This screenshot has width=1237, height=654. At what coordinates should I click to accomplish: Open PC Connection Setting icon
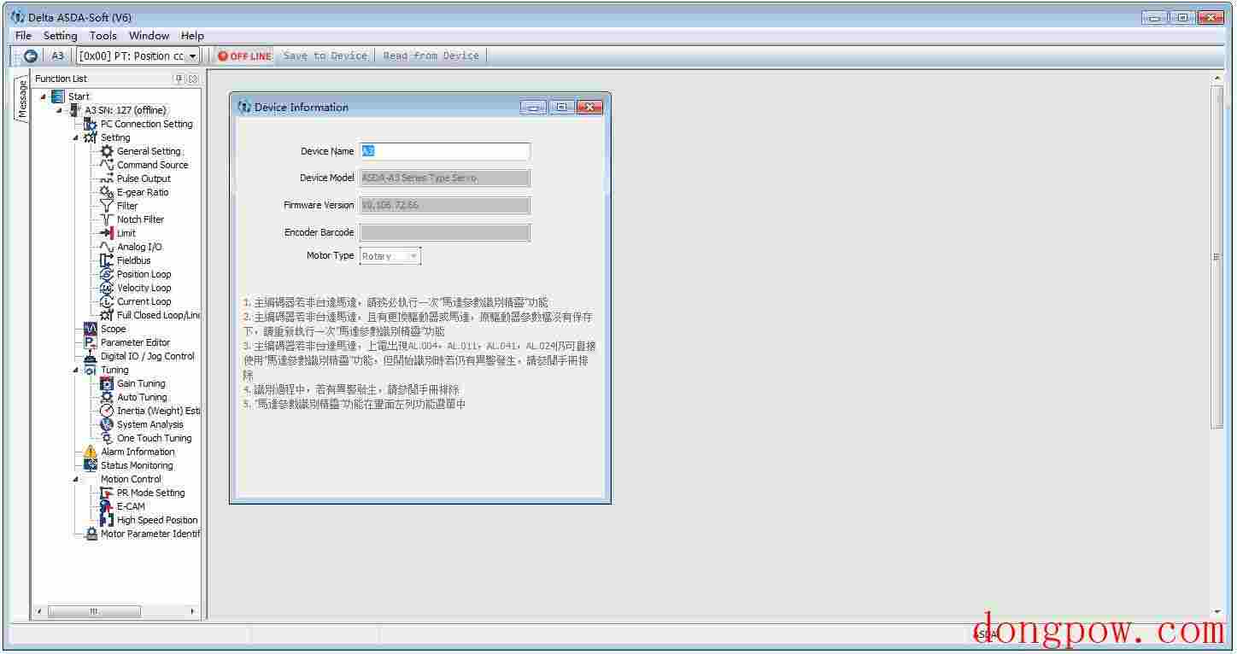[91, 124]
